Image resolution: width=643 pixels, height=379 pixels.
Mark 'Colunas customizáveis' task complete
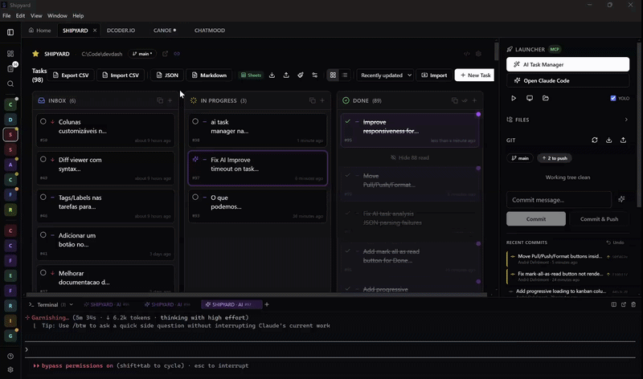pyautogui.click(x=43, y=121)
